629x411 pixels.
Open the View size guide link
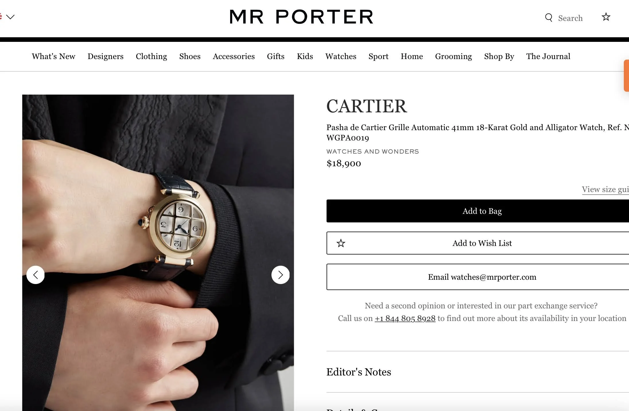605,189
